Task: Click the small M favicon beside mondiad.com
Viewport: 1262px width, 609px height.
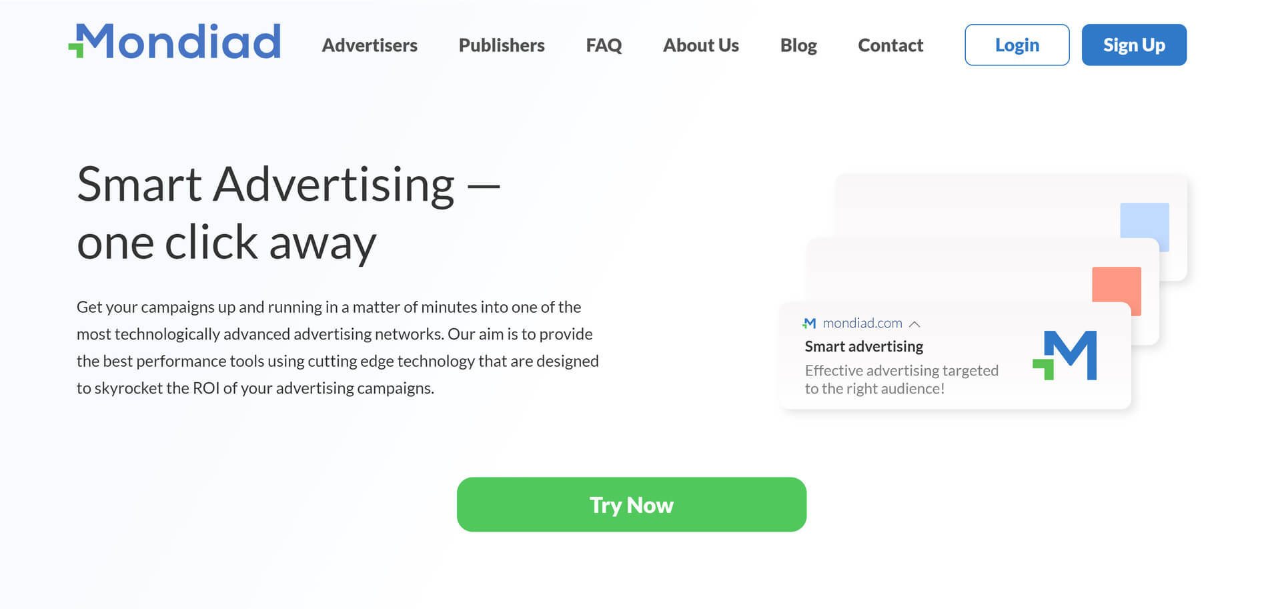Action: coord(809,324)
